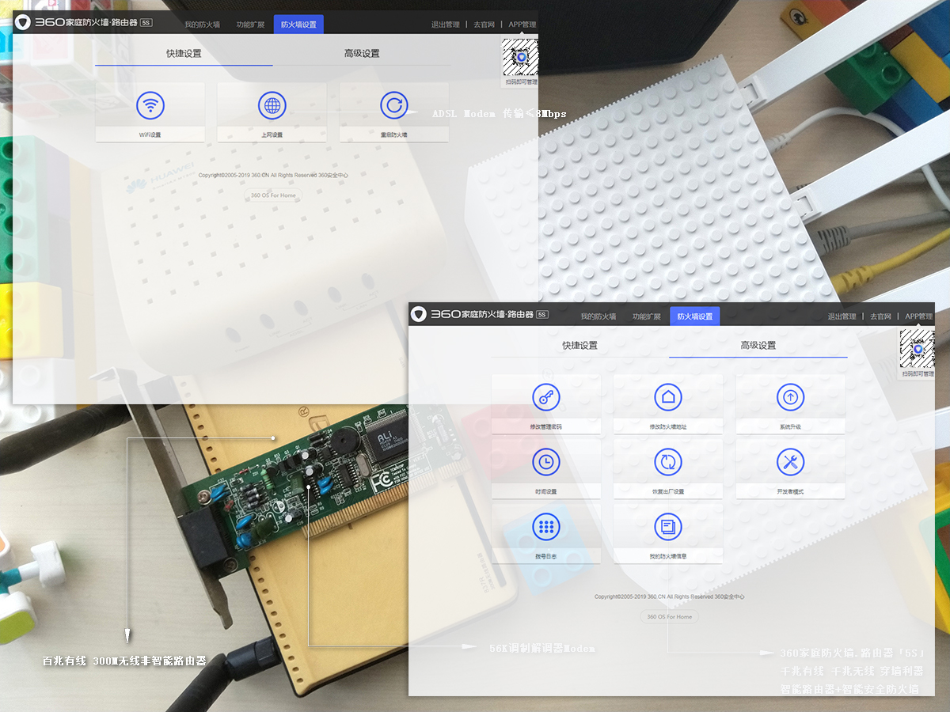Viewport: 950px width, 712px height.
Task: Open 系统升级 upload-arrow icon in the lower window
Action: pyautogui.click(x=790, y=396)
